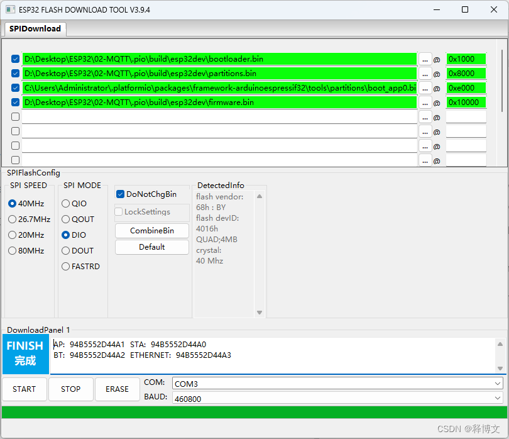
Task: Click the ESP32 tool icon in title bar
Action: point(9,9)
